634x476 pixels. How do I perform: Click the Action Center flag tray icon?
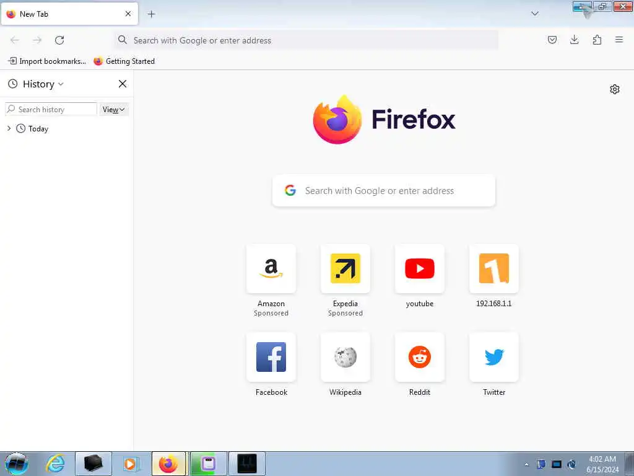(x=541, y=464)
